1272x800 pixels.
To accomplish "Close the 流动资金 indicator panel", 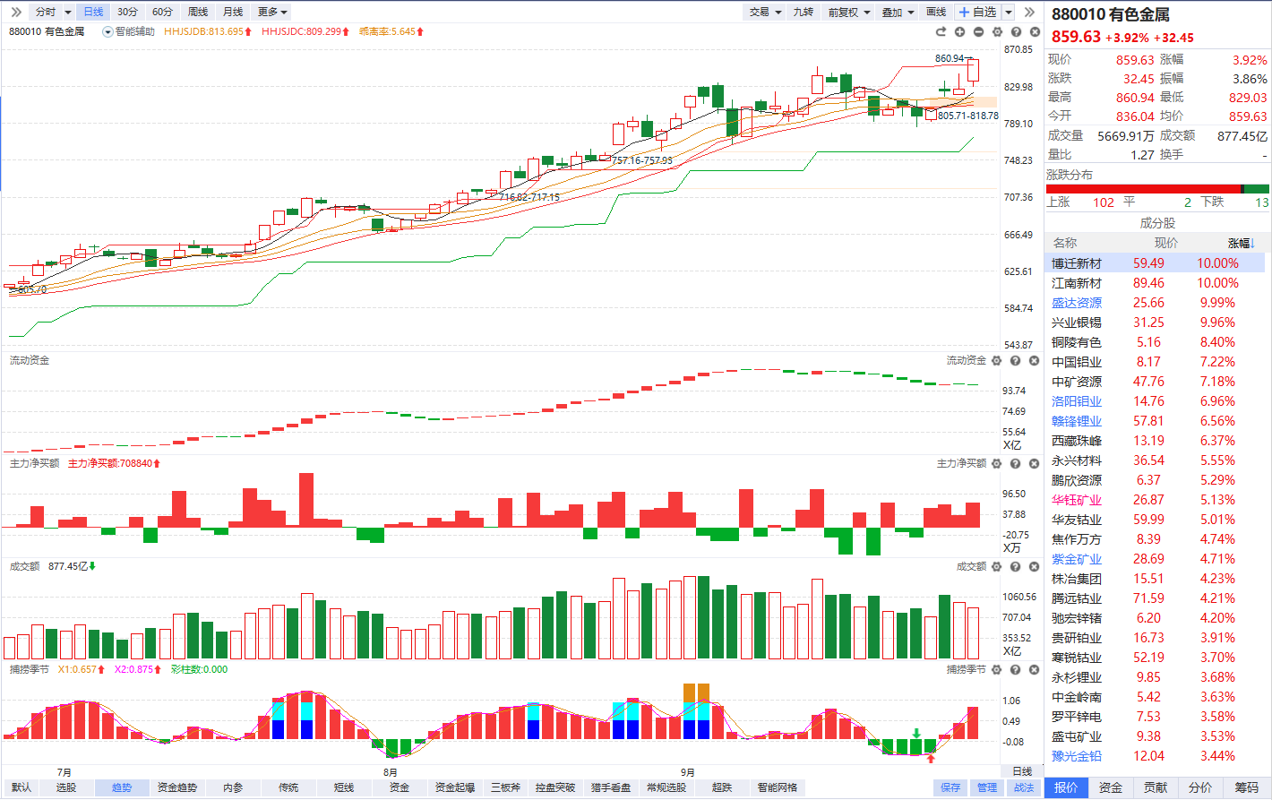I will (1034, 360).
